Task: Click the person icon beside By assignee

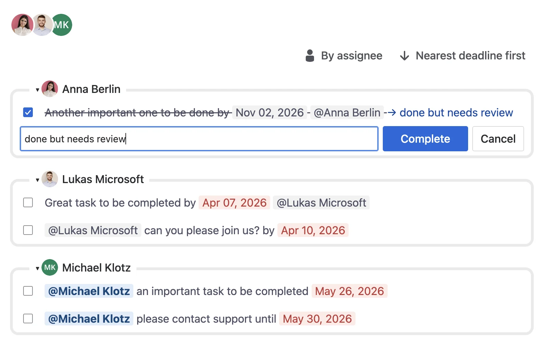Action: [x=310, y=56]
